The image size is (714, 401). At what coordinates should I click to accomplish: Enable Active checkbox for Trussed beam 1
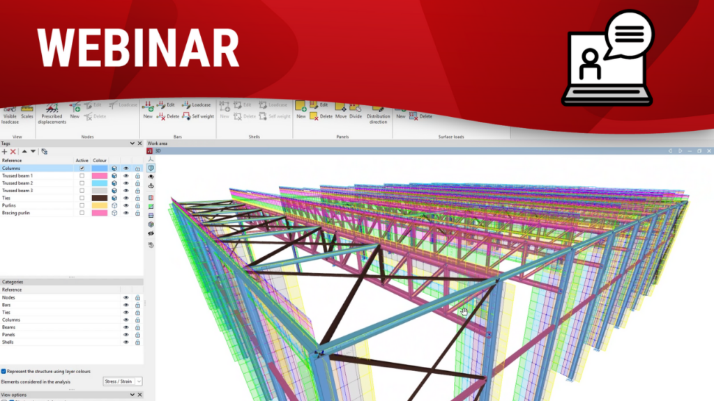tap(82, 176)
